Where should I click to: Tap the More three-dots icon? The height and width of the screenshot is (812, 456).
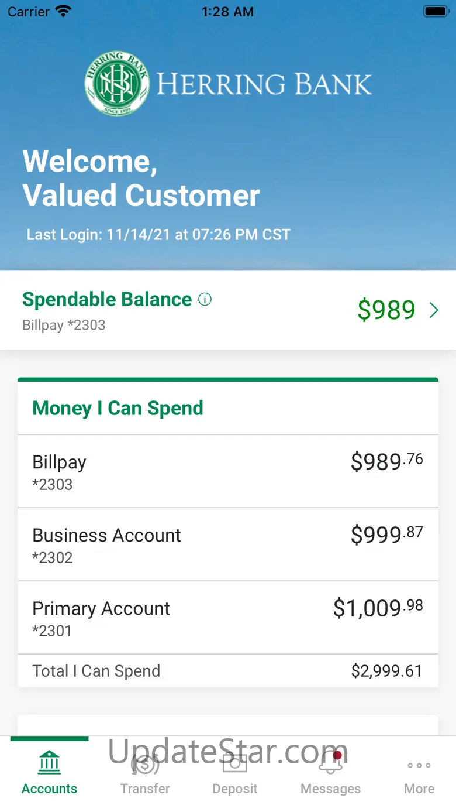[x=419, y=765]
